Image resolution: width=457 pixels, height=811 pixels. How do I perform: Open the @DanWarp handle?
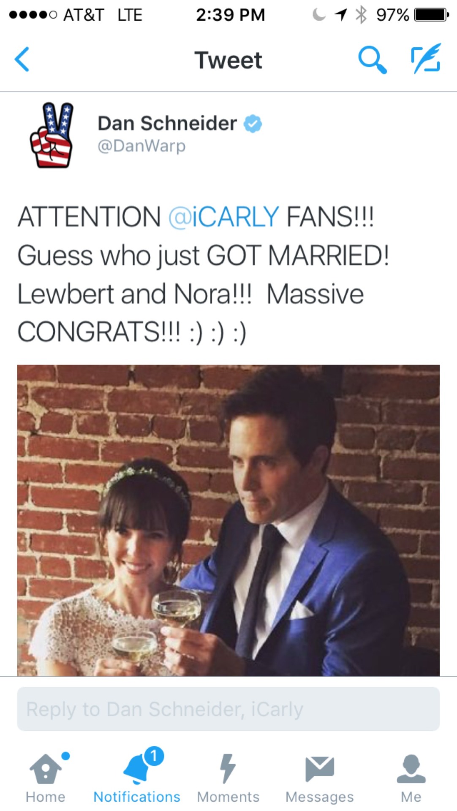(141, 146)
